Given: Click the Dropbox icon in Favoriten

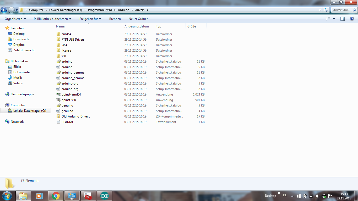Looking at the screenshot, I should (10, 45).
